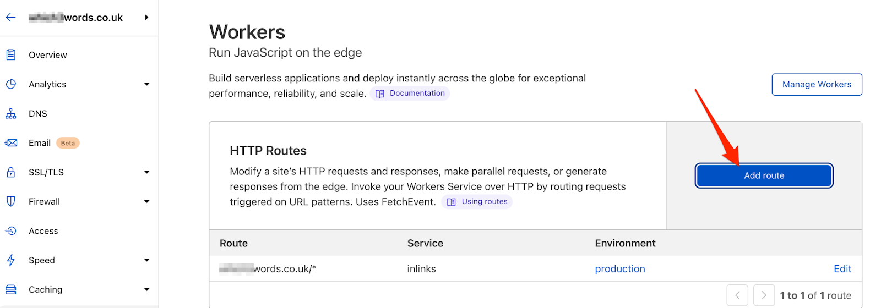
Task: Edit the inlinks route
Action: click(842, 269)
